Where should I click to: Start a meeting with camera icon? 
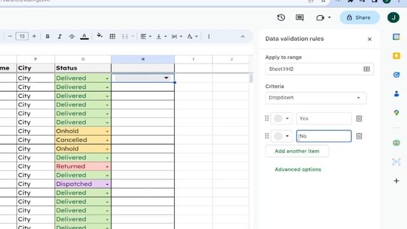(x=320, y=18)
